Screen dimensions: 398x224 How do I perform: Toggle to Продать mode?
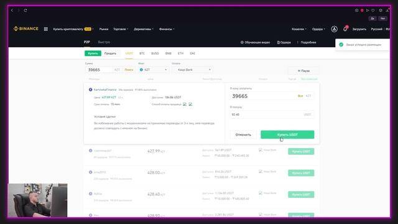(110, 54)
